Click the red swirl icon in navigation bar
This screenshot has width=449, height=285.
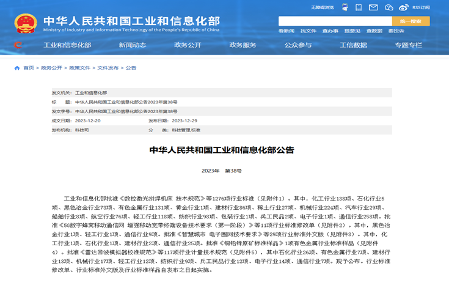(x=18, y=45)
